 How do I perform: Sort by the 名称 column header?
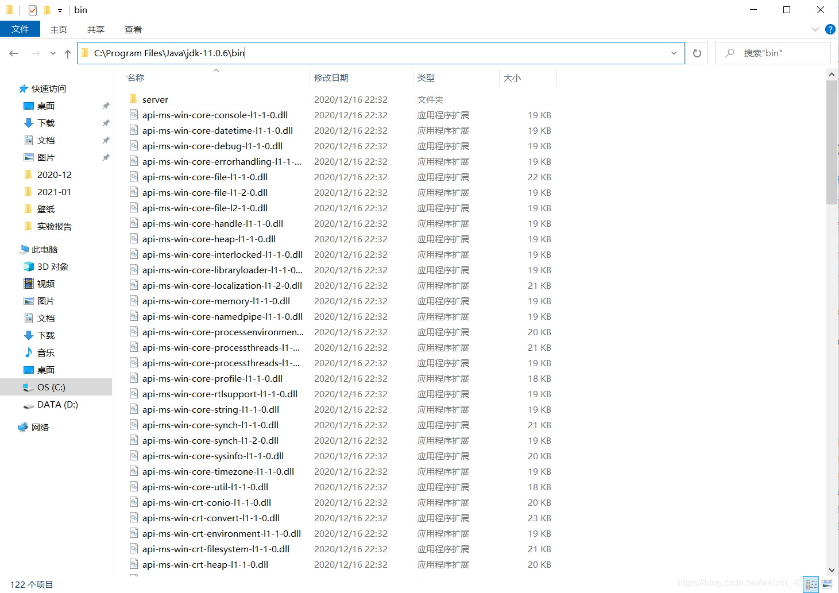pyautogui.click(x=136, y=77)
